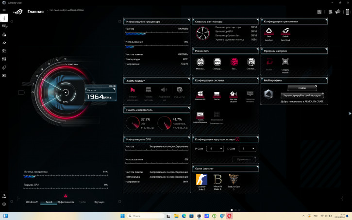Open the News icon in sidebar

coord(4,76)
